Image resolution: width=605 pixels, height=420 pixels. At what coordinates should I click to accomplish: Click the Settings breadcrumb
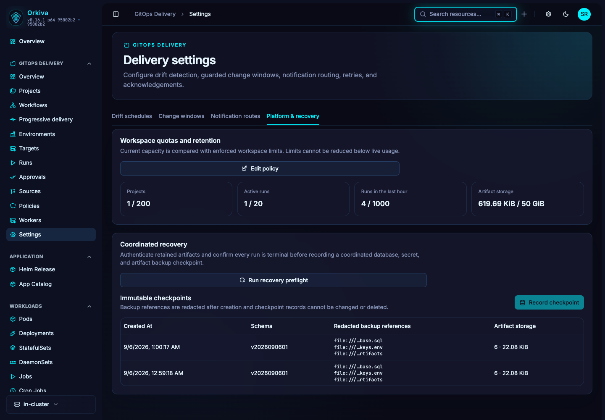click(x=200, y=14)
